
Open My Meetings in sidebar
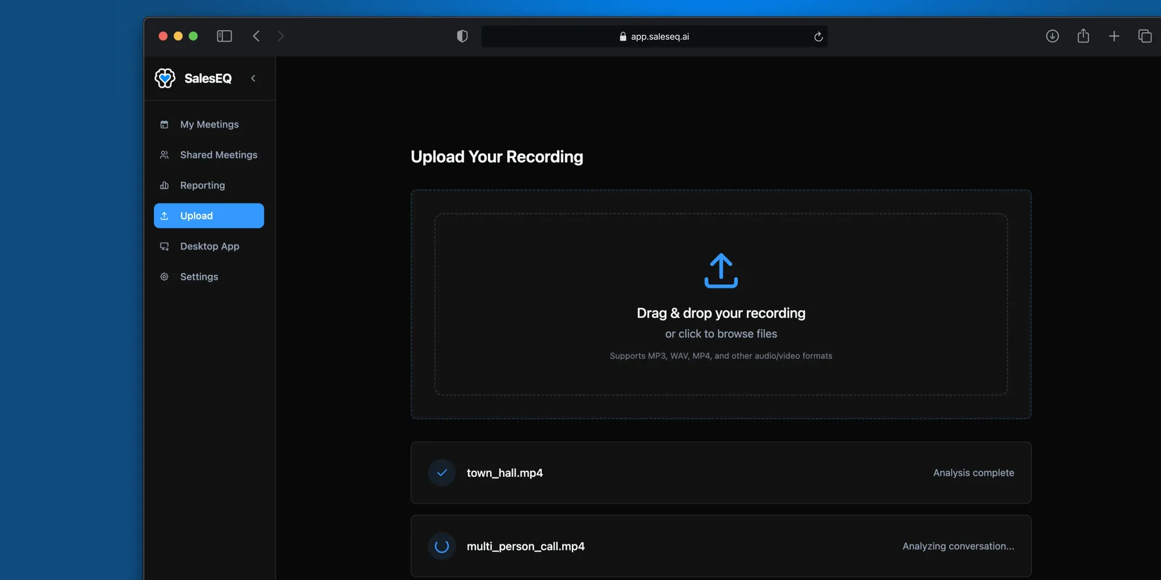[209, 124]
